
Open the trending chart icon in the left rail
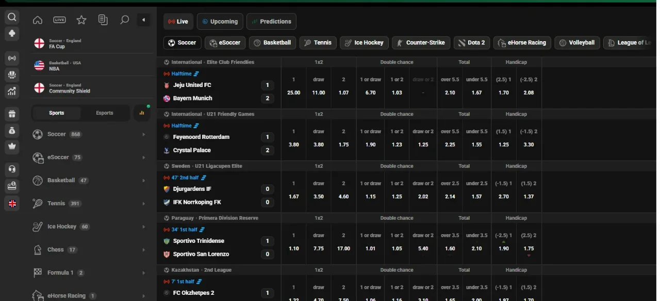point(12,92)
